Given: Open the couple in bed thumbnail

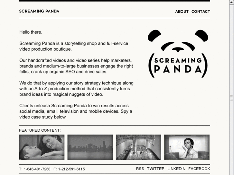Looking at the screenshot, I should (42, 147).
